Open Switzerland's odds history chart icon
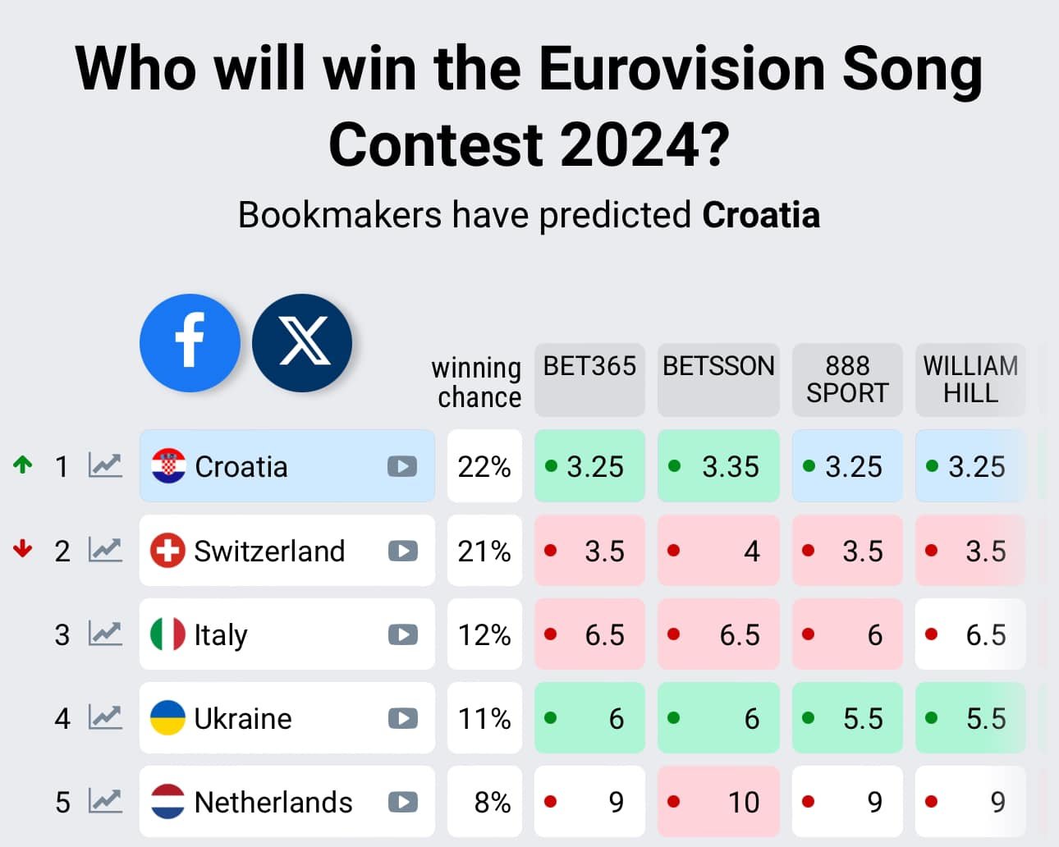 point(105,550)
